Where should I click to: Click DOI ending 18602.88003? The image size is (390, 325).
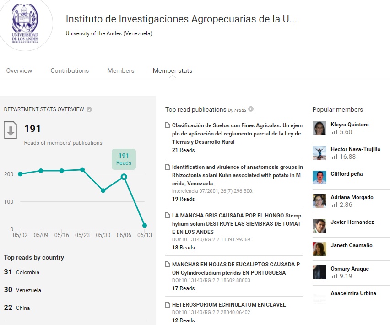click(x=211, y=280)
